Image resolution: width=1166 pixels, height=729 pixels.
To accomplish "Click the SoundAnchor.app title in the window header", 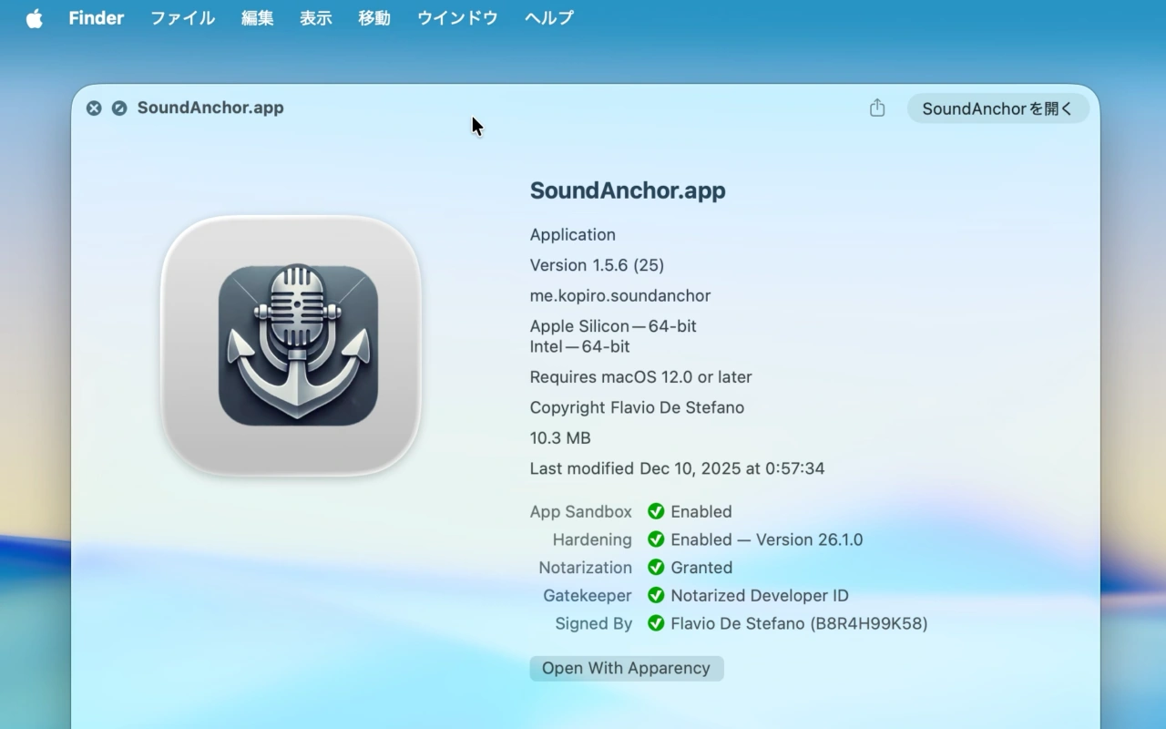I will click(x=210, y=108).
